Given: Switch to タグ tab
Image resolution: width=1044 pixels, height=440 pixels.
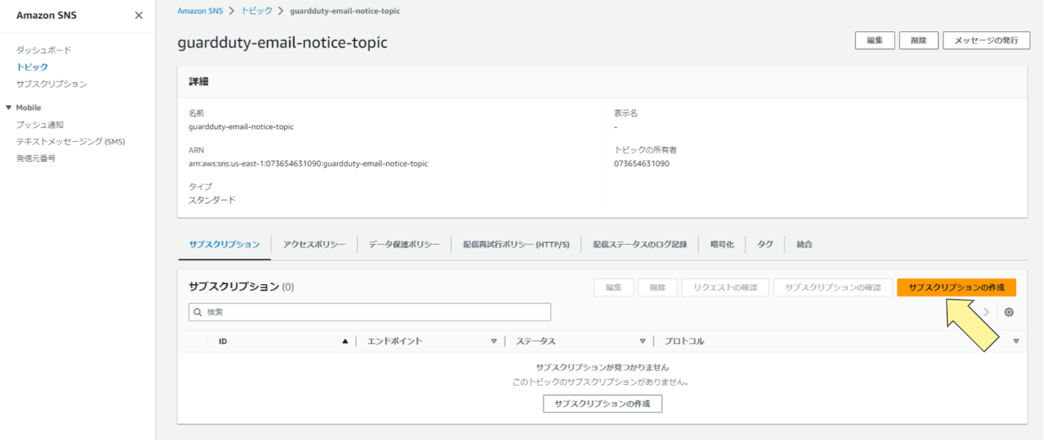Looking at the screenshot, I should point(765,245).
